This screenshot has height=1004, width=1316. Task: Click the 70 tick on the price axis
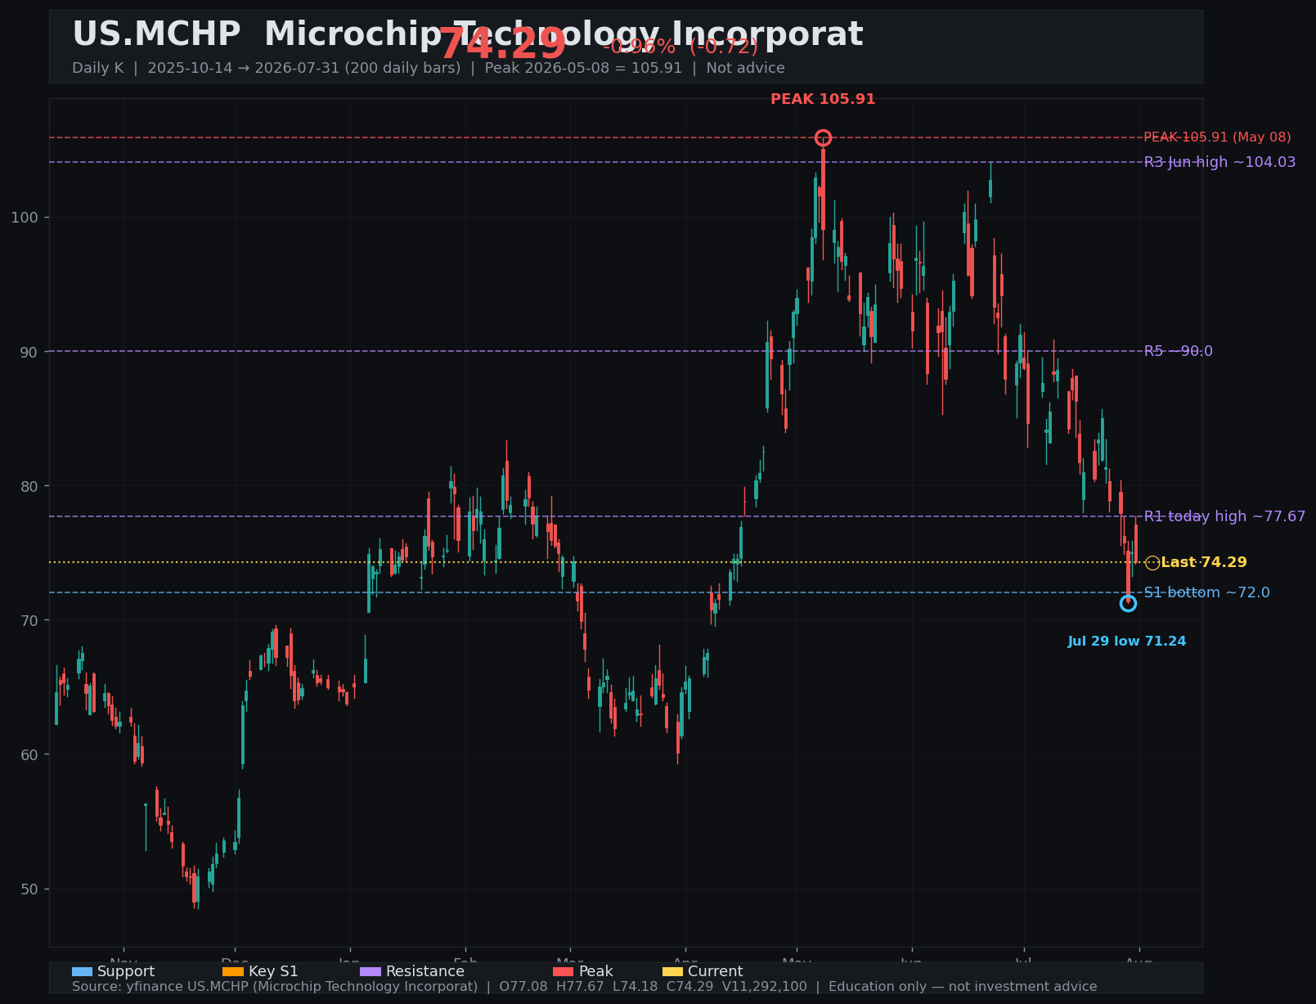[29, 620]
